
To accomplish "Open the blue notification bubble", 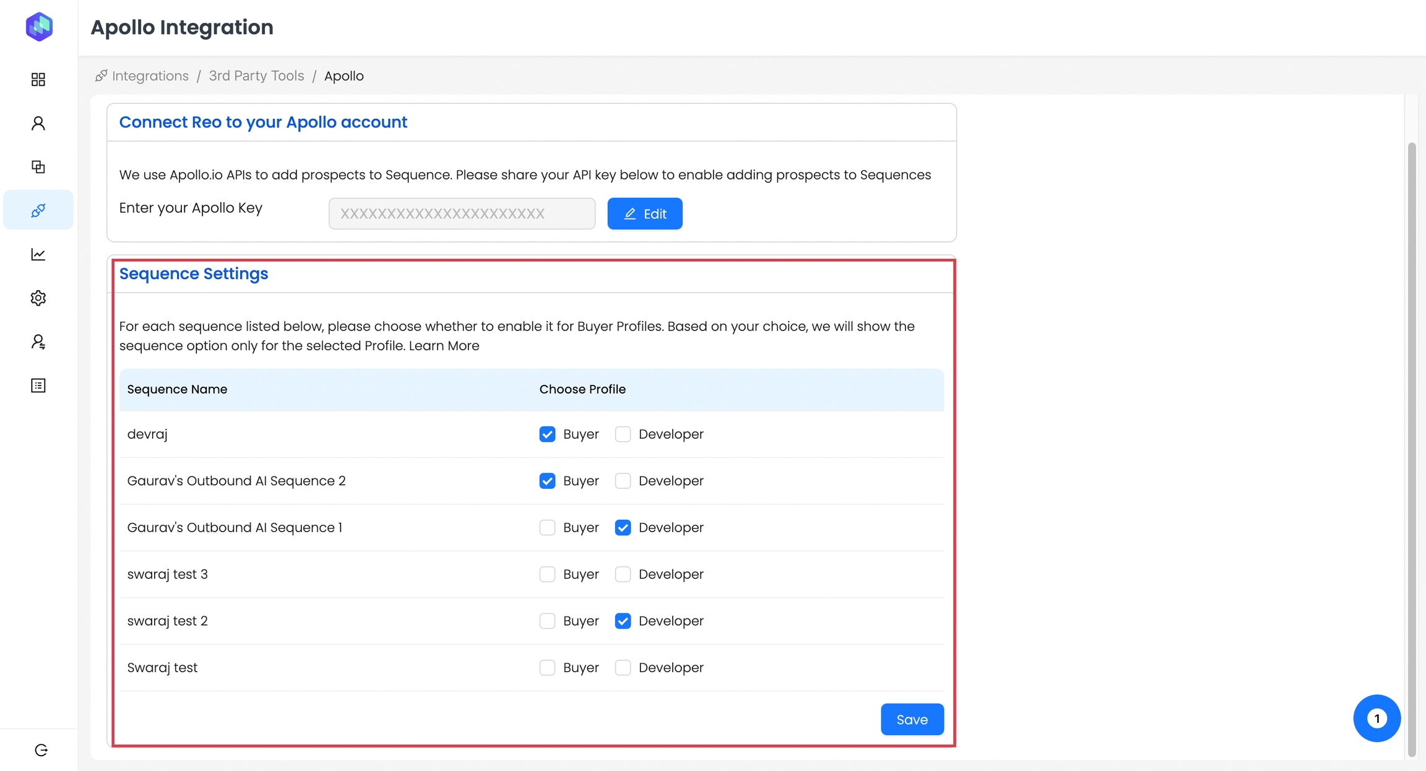I will pos(1376,718).
